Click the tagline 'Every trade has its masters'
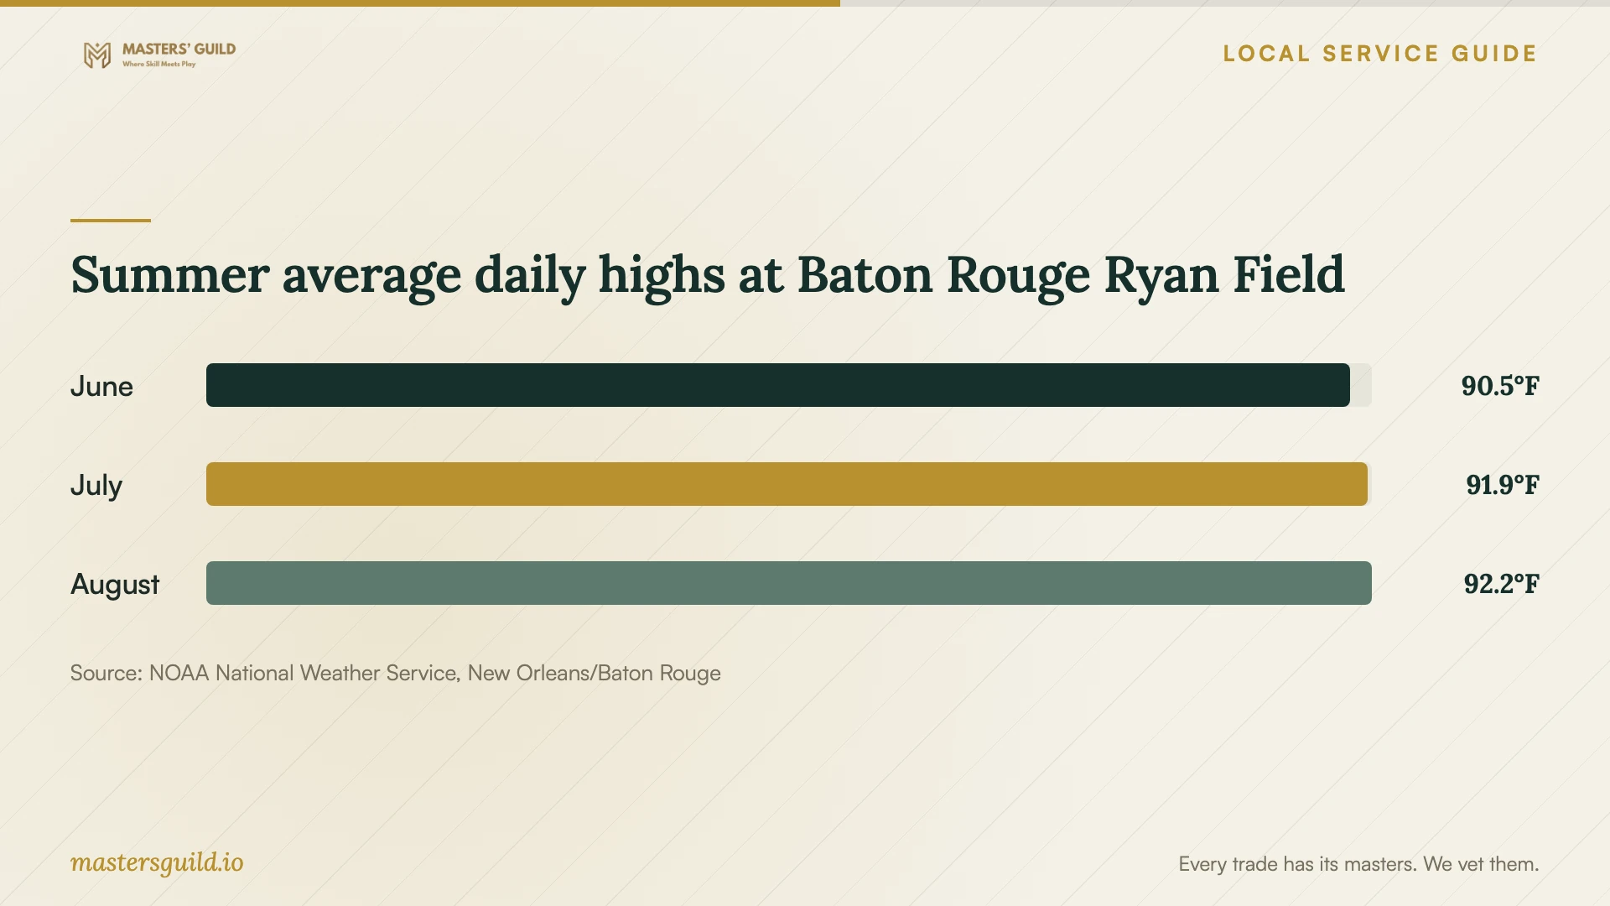Viewport: 1610px width, 906px height. [1358, 864]
